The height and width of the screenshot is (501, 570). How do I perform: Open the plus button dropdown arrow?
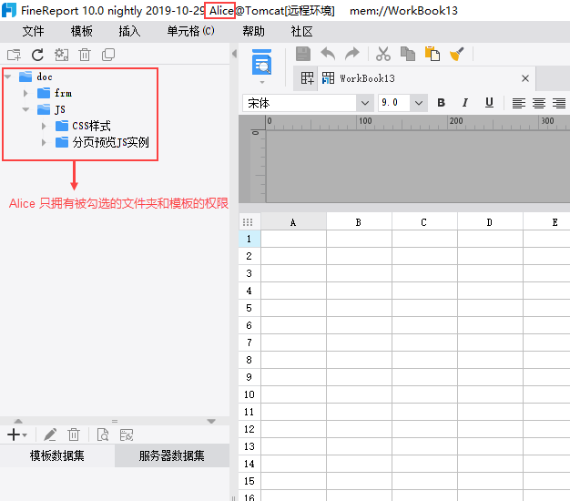[25, 435]
